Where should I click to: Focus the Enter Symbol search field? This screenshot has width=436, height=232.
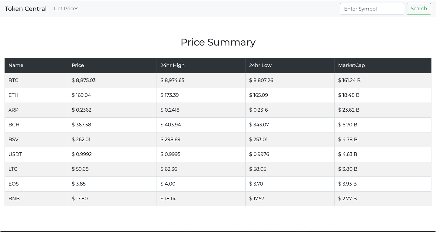(372, 9)
